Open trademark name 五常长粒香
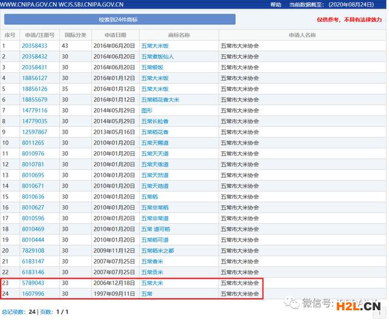Screen dimensions: 389x320 (x=155, y=121)
